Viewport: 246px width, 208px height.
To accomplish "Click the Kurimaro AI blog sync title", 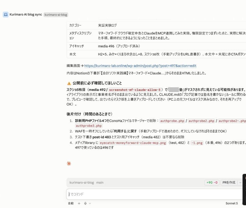I will 26,14.
